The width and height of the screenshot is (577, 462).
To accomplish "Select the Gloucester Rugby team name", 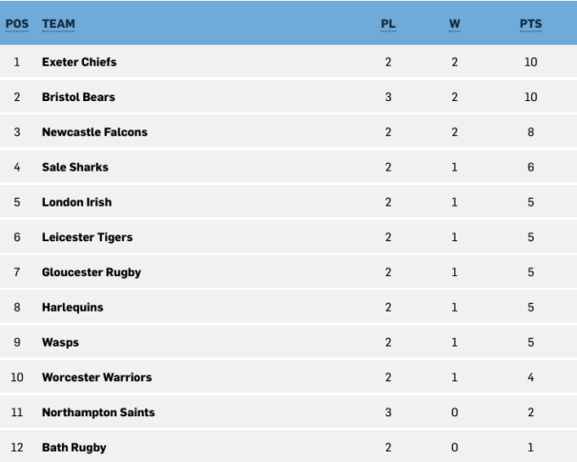I will [92, 272].
